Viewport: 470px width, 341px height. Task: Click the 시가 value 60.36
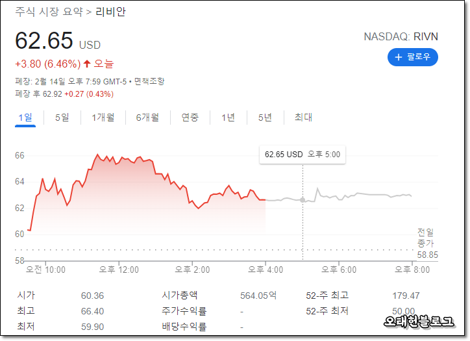pyautogui.click(x=92, y=296)
